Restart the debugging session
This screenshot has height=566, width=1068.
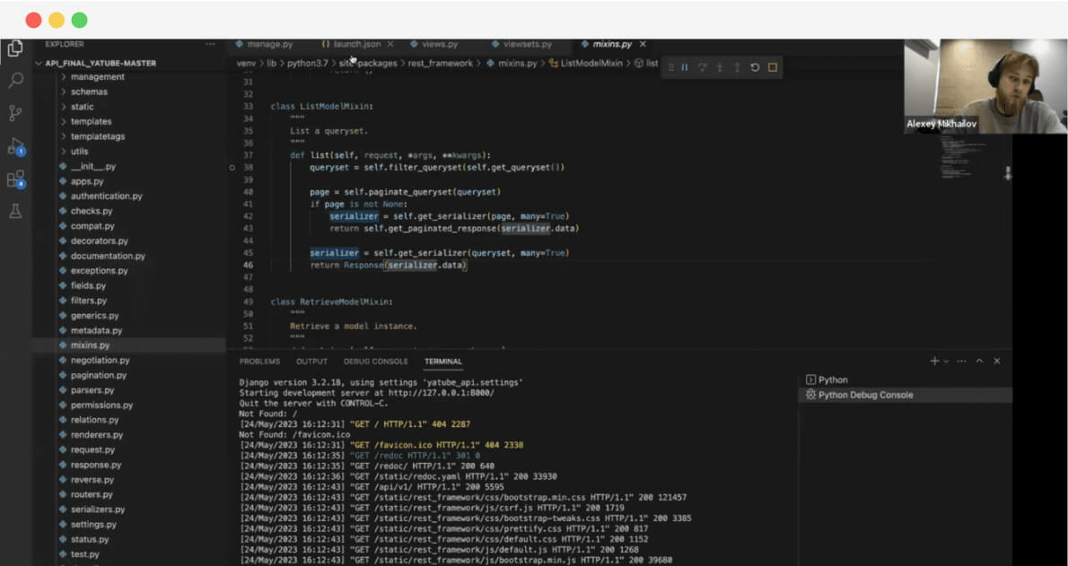pos(755,67)
